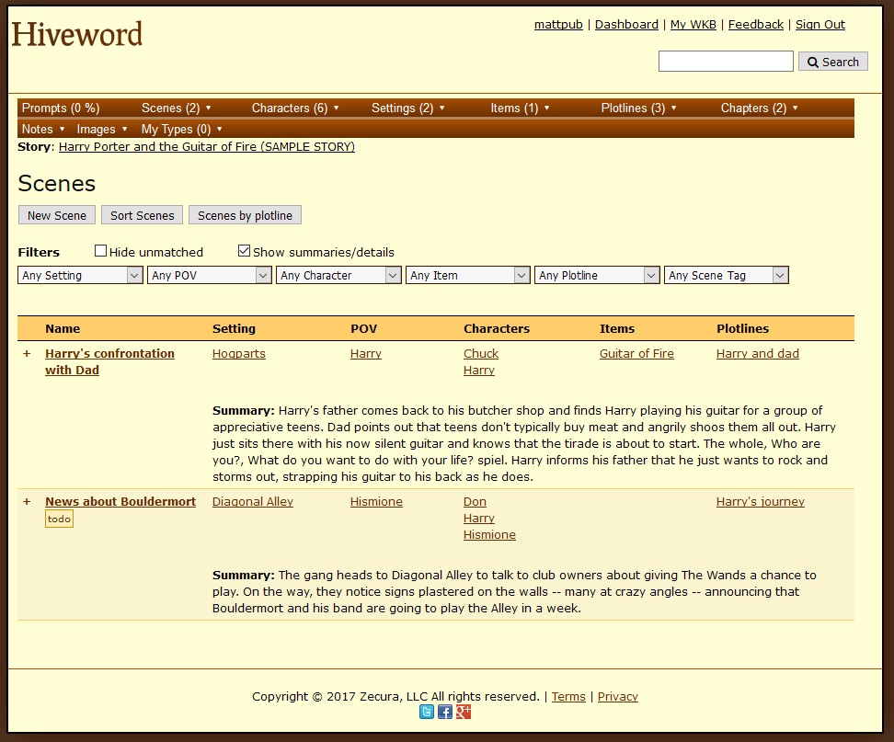Open the Any Setting filter dropdown

click(x=80, y=275)
